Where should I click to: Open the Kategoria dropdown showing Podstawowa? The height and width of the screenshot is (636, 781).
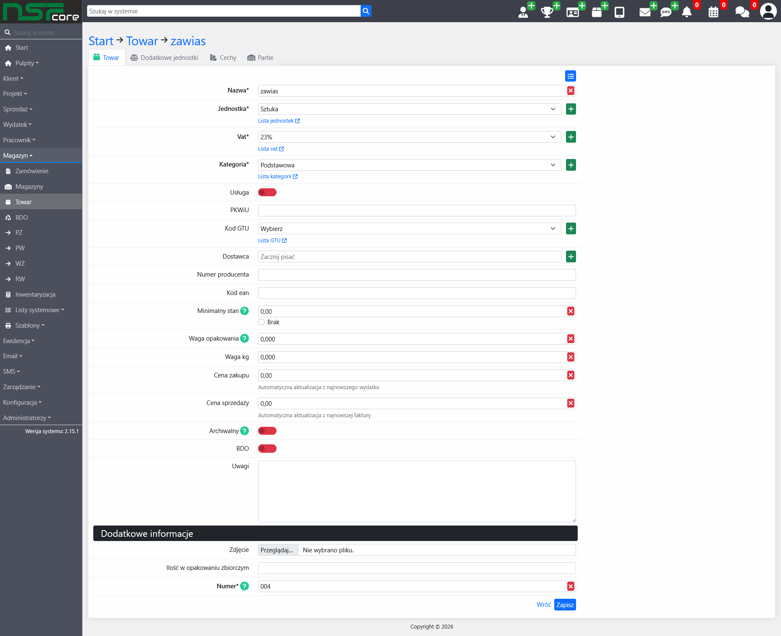coord(410,165)
